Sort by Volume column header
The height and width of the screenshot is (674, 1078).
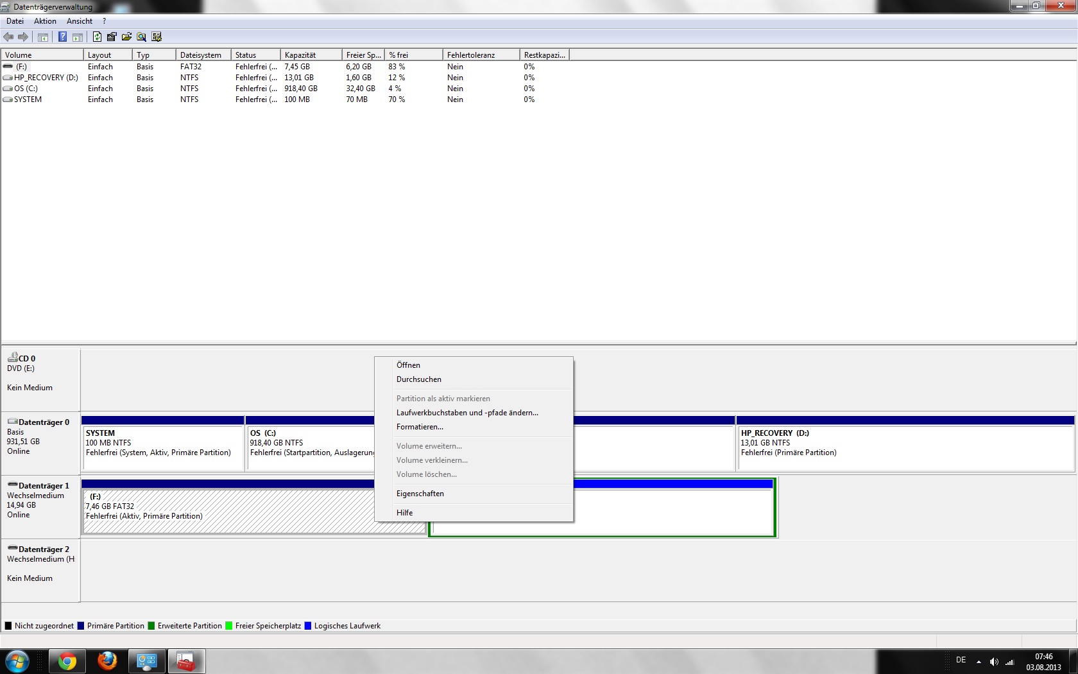pyautogui.click(x=42, y=55)
